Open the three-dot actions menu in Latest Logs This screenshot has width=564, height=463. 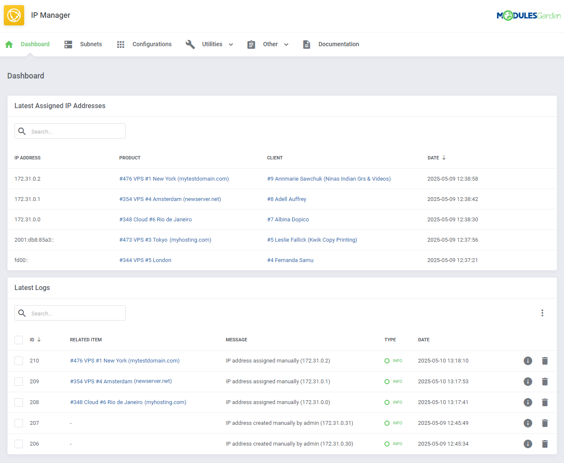542,313
